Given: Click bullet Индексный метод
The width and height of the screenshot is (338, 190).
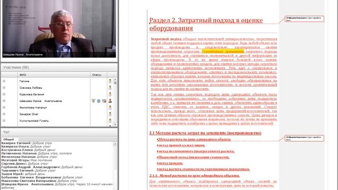Looking at the screenshot, I should 193,157.
